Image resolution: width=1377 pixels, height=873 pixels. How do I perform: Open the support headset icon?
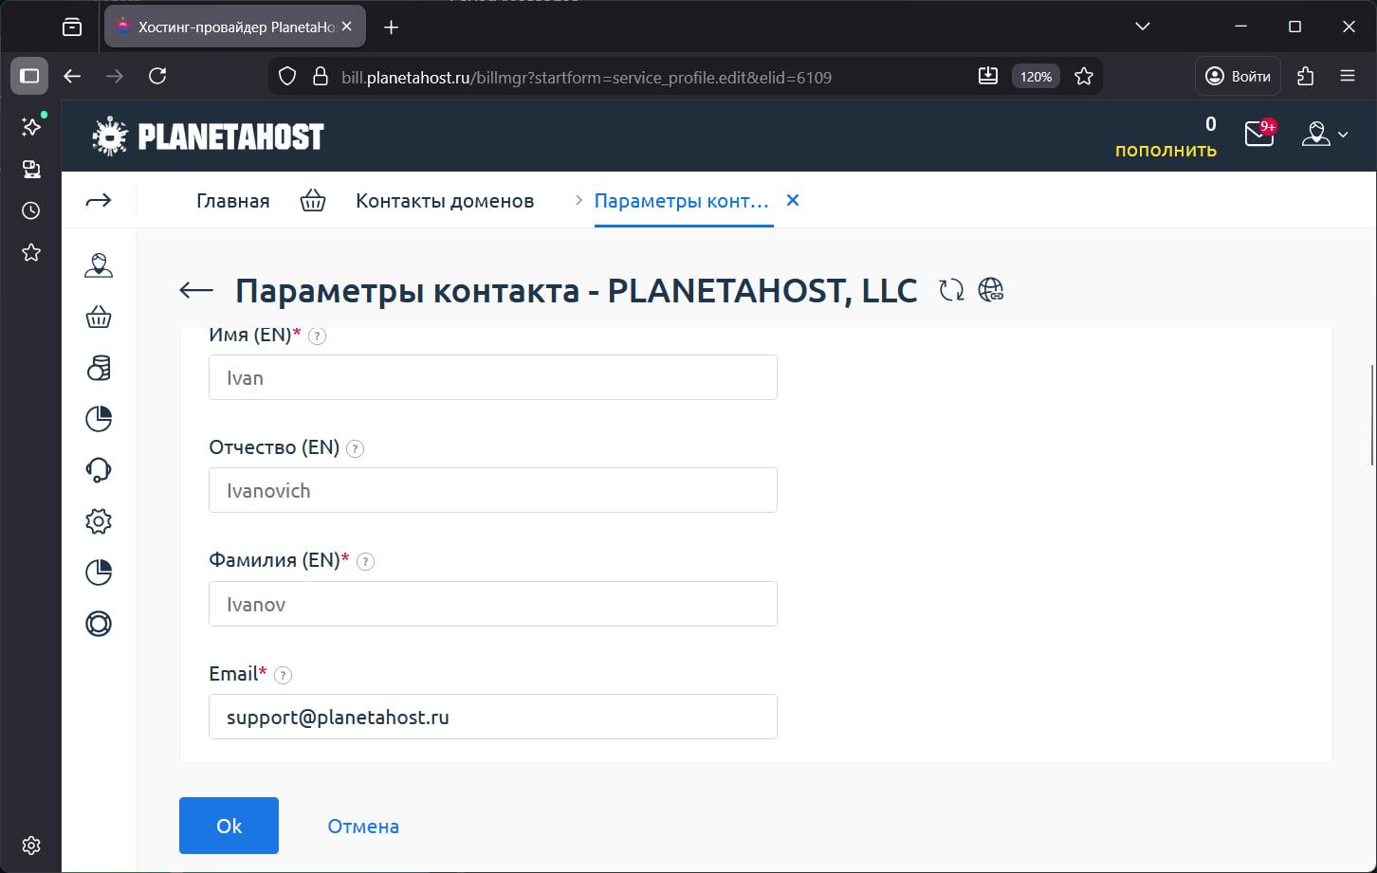pos(98,469)
